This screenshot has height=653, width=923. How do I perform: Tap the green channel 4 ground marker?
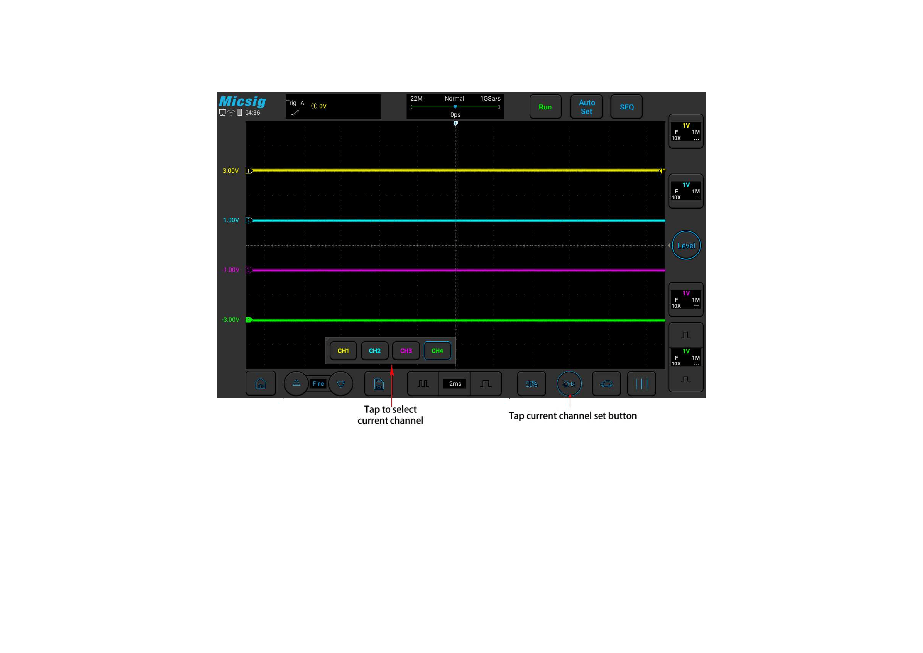249,320
